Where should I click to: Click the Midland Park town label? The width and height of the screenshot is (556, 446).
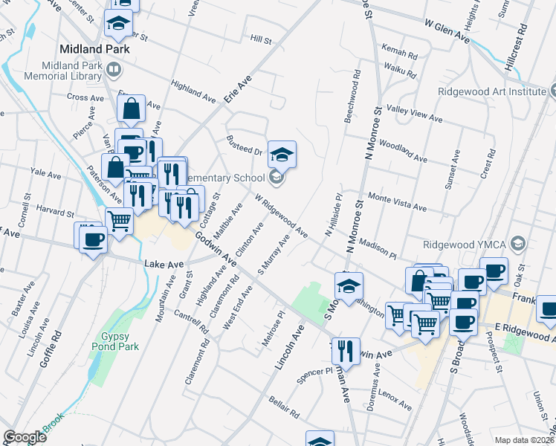[x=94, y=49]
